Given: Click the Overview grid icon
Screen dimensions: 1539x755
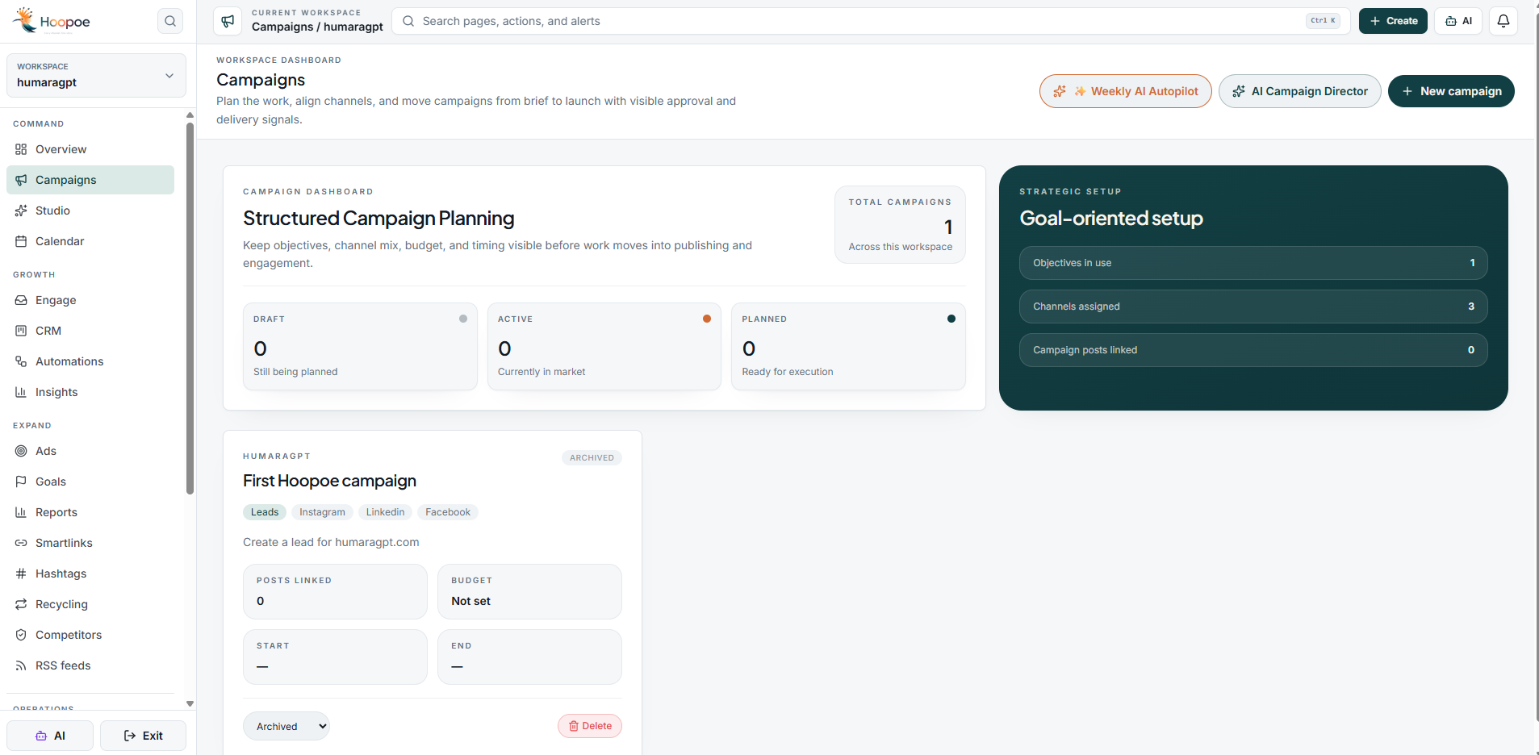Looking at the screenshot, I should (21, 149).
